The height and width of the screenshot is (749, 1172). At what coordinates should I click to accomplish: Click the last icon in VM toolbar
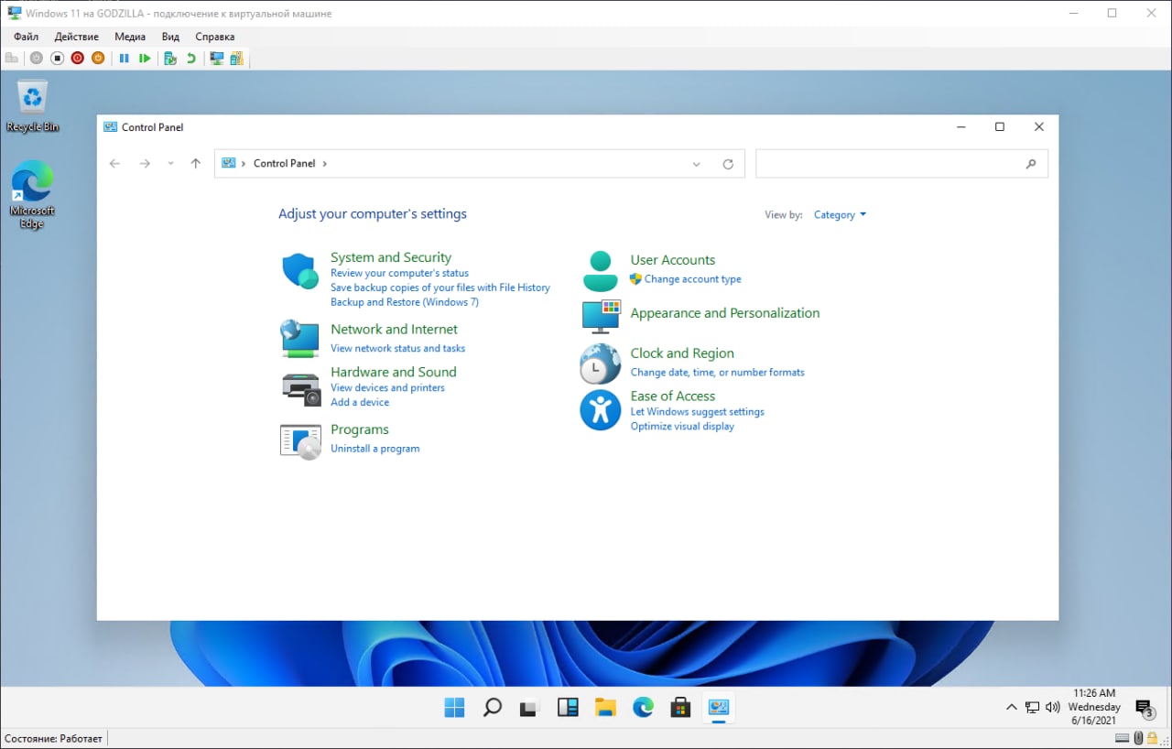(x=237, y=58)
